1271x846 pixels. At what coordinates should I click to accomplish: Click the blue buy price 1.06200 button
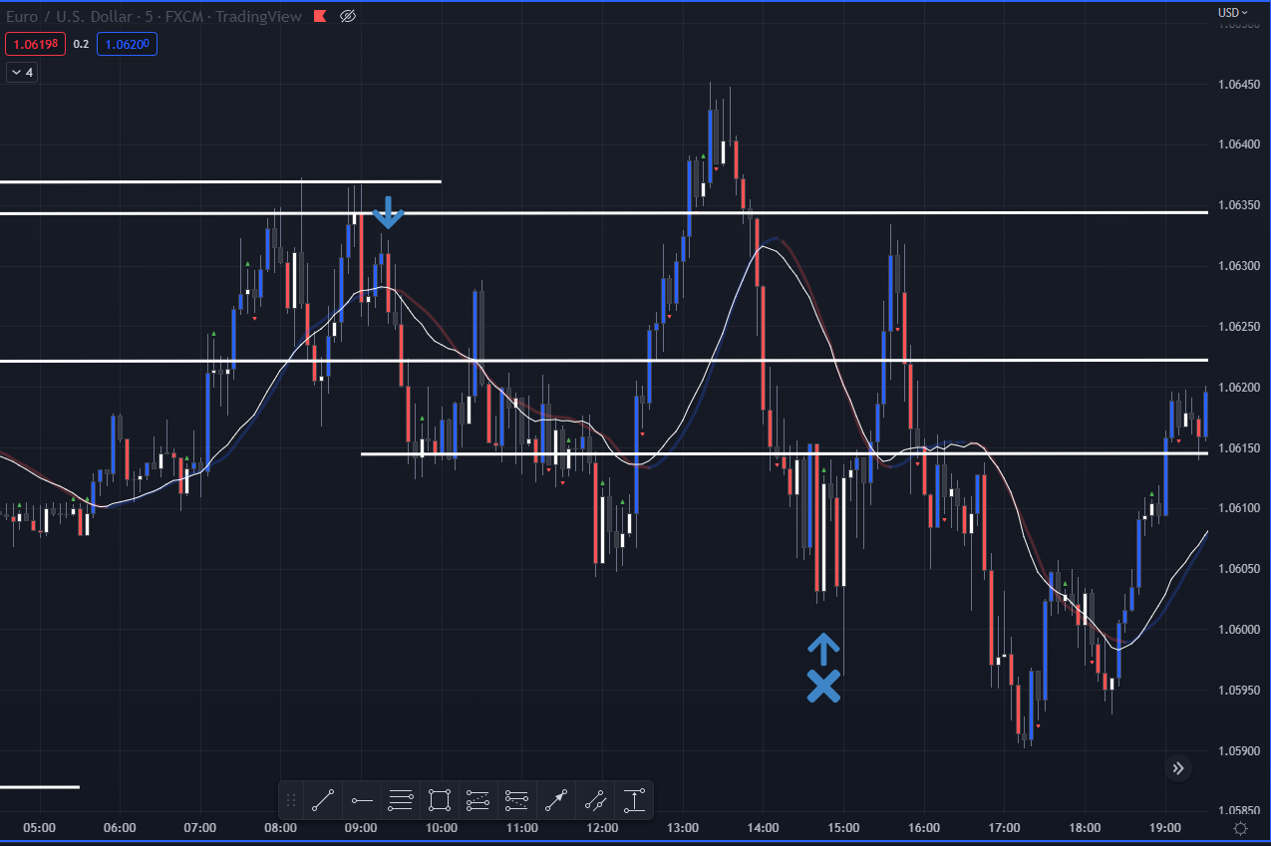tap(127, 44)
